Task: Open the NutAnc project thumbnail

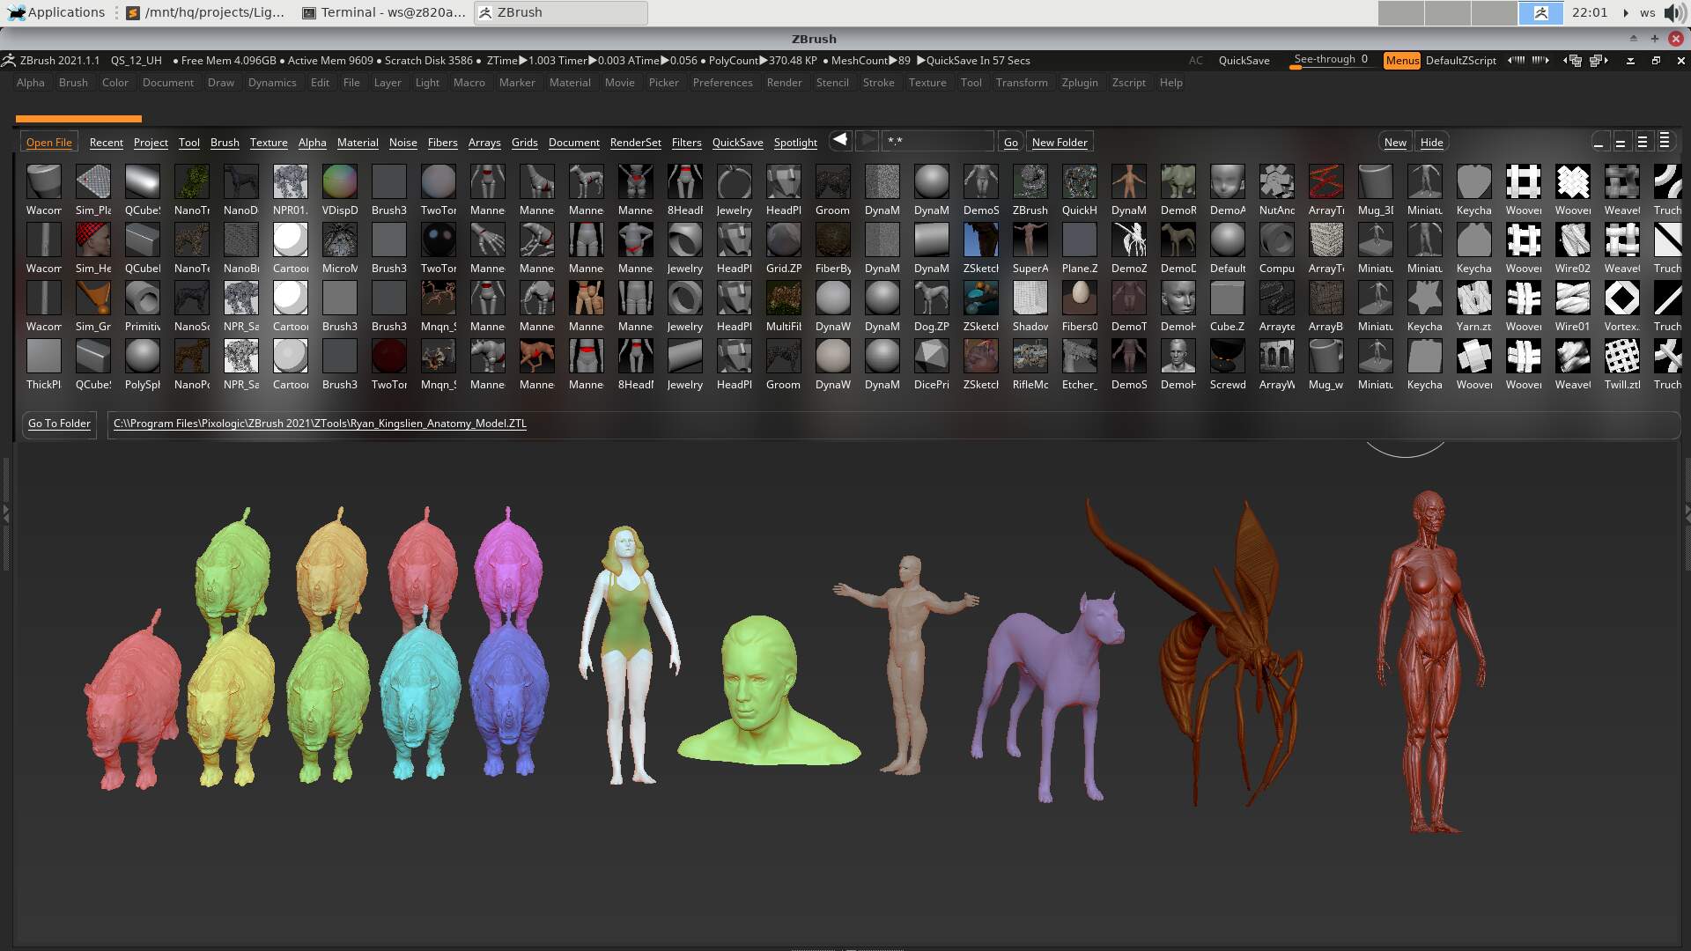Action: (1276, 181)
